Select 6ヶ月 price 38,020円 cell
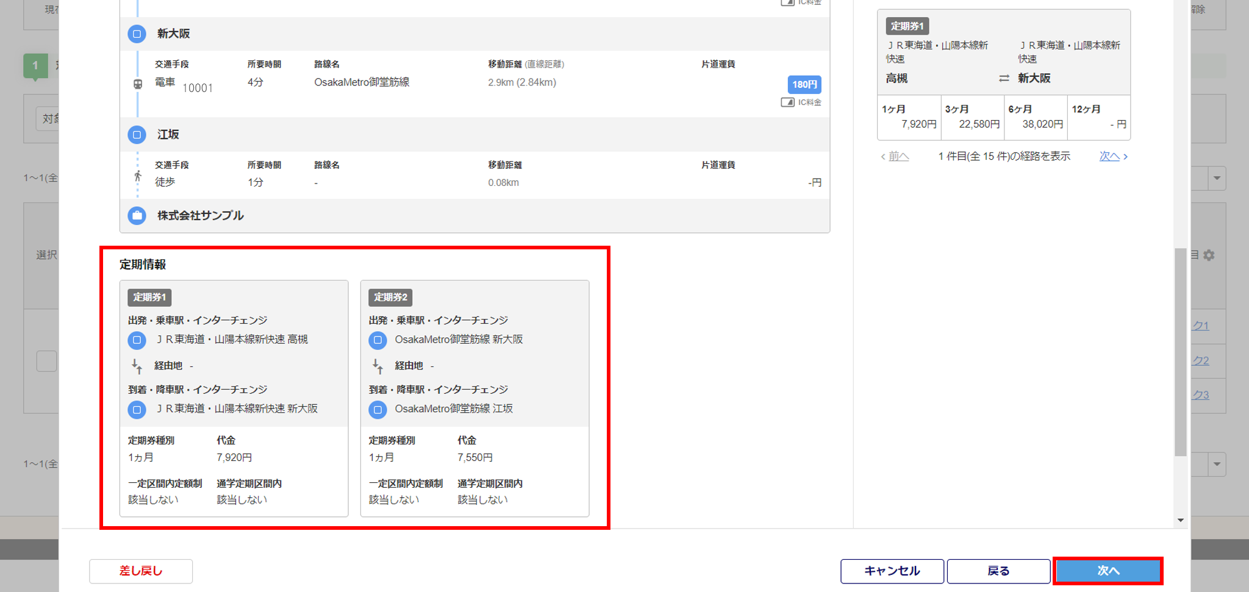The image size is (1249, 592). tap(1036, 117)
